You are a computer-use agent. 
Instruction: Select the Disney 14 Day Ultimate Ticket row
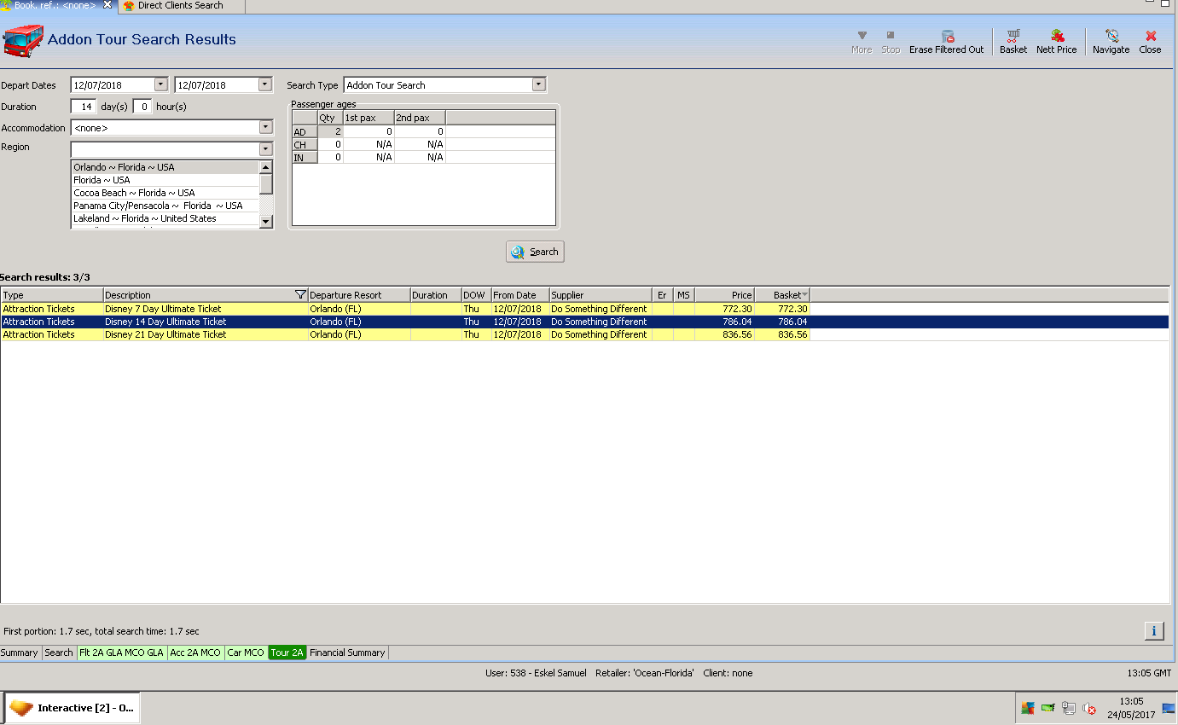click(584, 322)
